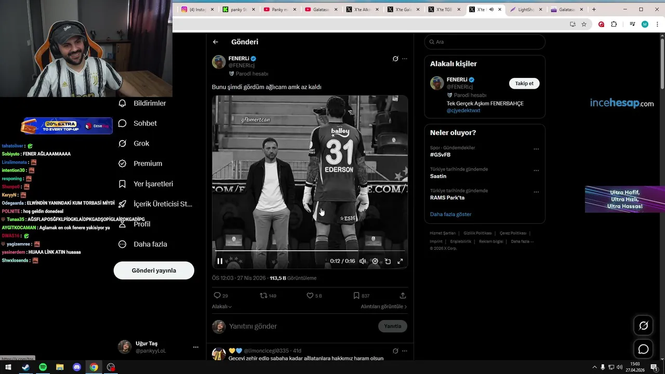Open a new browser tab
The width and height of the screenshot is (665, 374).
(x=594, y=9)
